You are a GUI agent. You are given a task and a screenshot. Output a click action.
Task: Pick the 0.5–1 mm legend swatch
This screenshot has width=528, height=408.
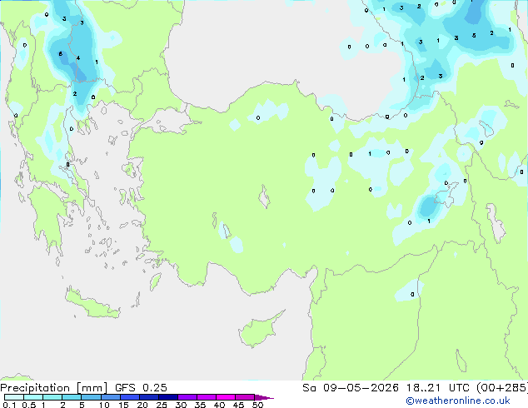point(33,397)
